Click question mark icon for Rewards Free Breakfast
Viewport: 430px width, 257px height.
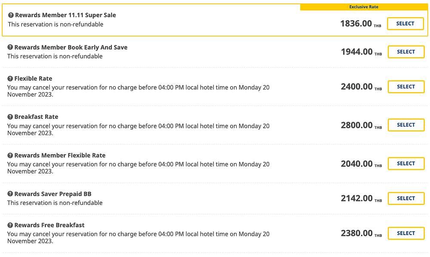tap(10, 225)
